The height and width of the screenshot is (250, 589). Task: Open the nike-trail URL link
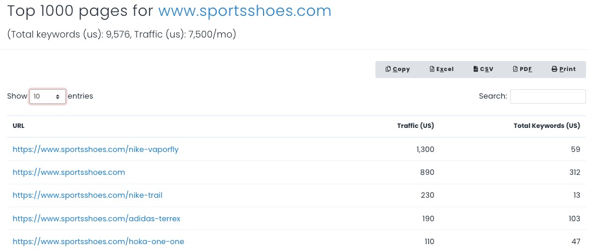[x=88, y=195]
